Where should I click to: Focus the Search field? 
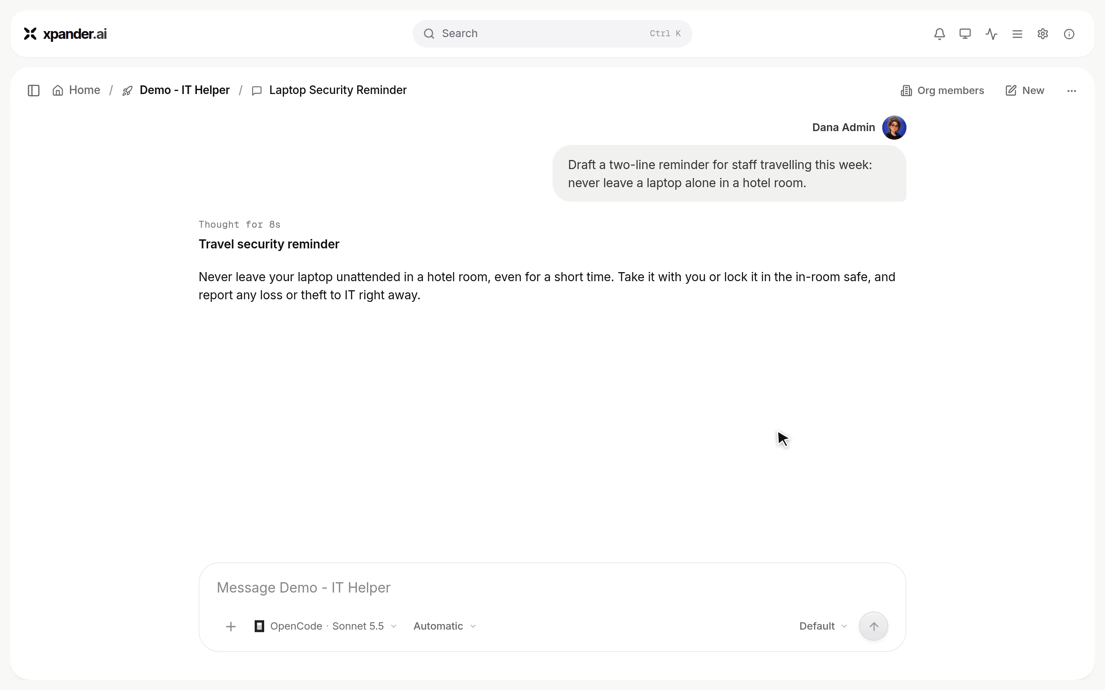552,34
